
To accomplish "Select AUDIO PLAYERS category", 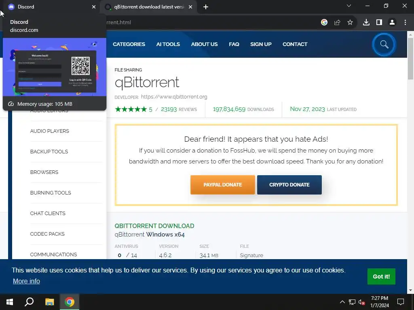I will coord(50,131).
